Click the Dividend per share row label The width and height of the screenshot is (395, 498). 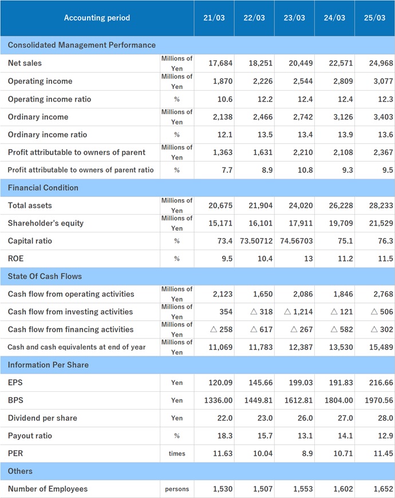(x=42, y=418)
